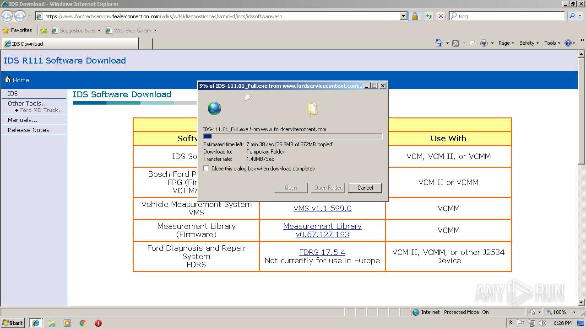This screenshot has height=329, width=586.
Task: Open the Help dropdown arrow
Action: point(575,43)
